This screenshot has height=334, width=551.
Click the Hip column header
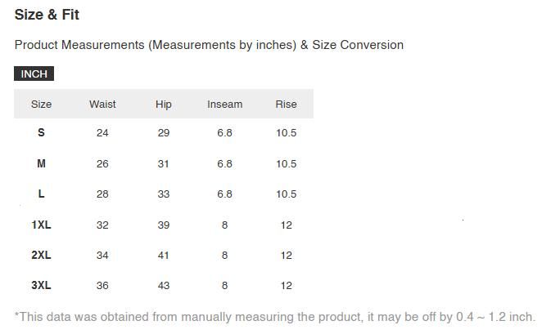pos(164,105)
